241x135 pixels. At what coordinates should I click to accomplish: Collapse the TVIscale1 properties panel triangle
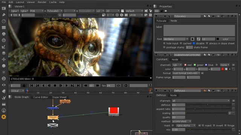(156, 16)
